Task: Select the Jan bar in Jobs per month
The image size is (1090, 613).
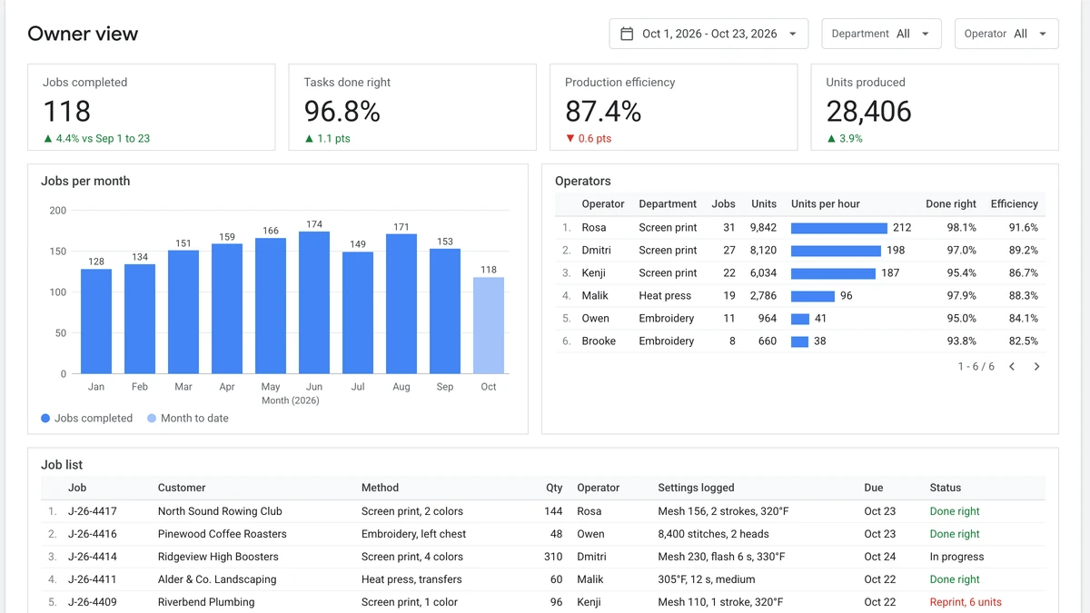Action: [96, 321]
